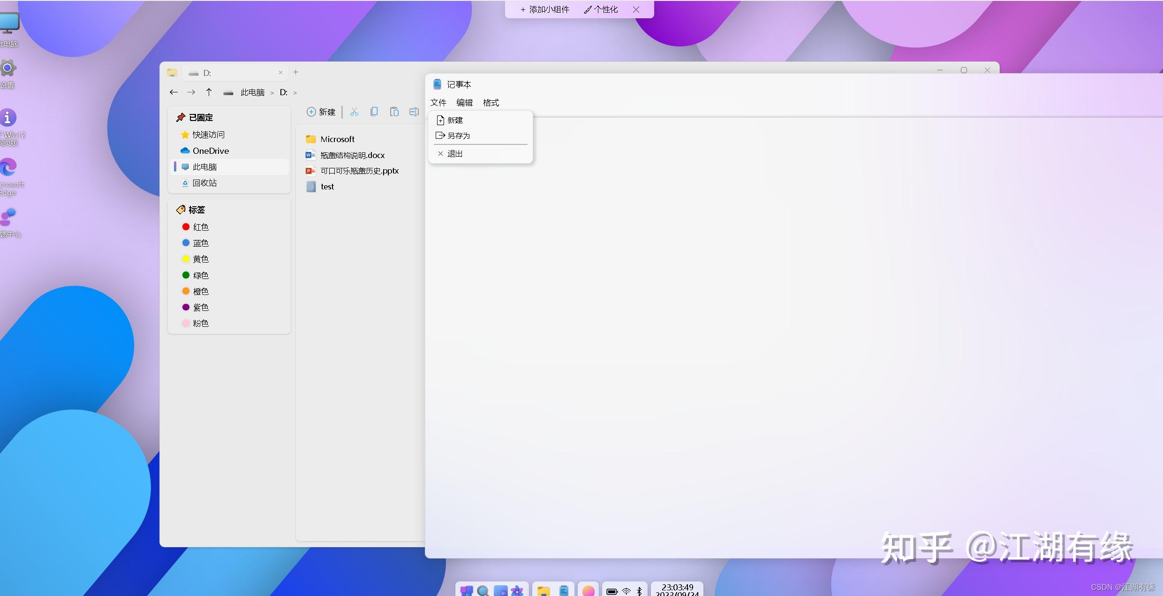This screenshot has height=596, width=1163.
Task: Open the notepad icon in taskbar
Action: tap(564, 591)
